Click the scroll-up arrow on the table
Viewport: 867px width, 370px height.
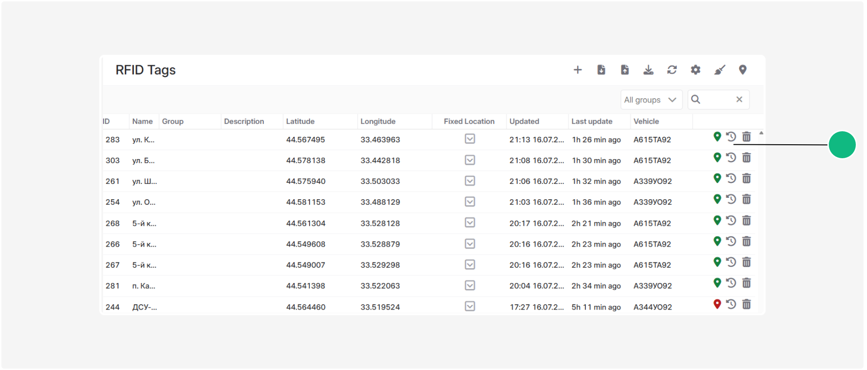[x=761, y=133]
